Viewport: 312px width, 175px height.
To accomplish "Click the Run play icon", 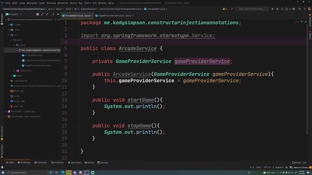I will coord(273,9).
